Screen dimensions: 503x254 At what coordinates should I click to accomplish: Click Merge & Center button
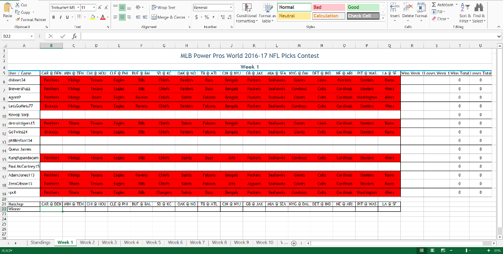tap(168, 17)
